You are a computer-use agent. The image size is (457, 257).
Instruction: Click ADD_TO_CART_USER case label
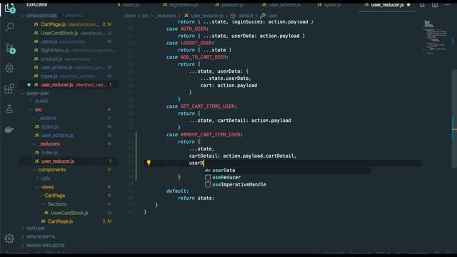tap(203, 57)
